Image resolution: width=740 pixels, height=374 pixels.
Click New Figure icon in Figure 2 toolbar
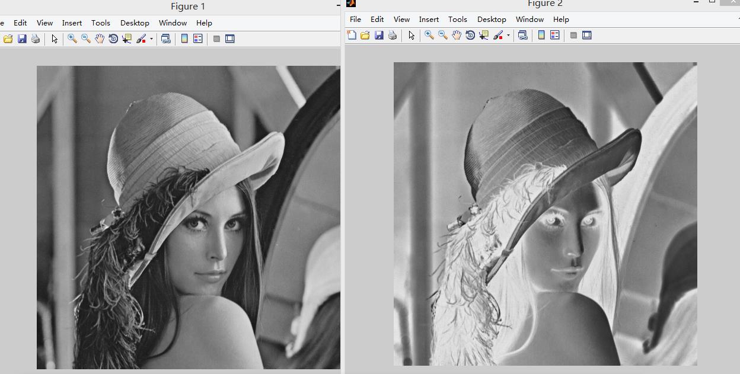point(352,36)
